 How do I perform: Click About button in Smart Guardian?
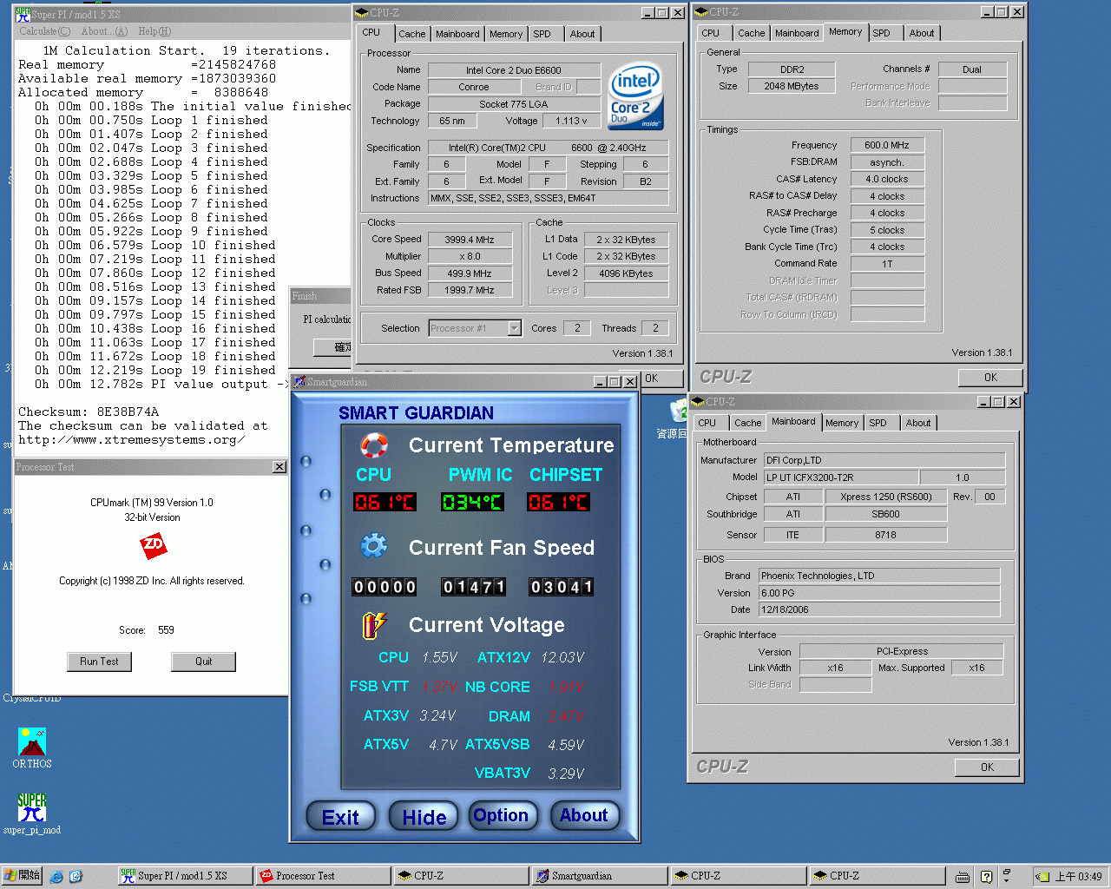coord(584,815)
